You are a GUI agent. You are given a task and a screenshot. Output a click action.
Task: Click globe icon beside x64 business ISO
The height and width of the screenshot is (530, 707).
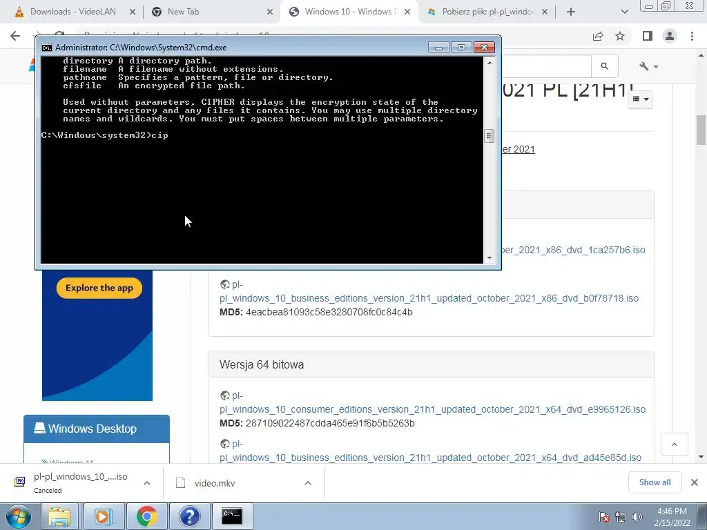pyautogui.click(x=224, y=444)
